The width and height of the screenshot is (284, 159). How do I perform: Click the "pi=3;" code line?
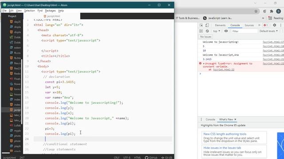(50, 129)
